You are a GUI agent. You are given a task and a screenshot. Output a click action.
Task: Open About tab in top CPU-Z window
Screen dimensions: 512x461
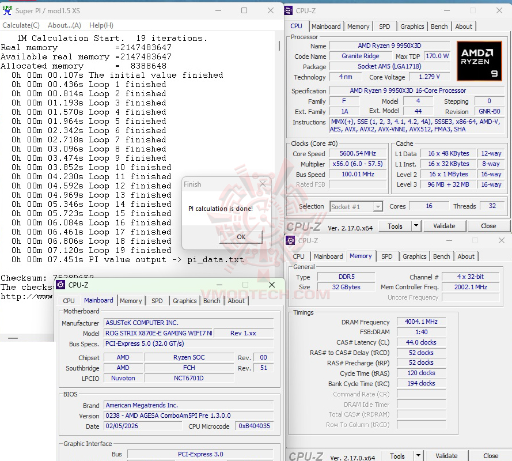tap(464, 27)
